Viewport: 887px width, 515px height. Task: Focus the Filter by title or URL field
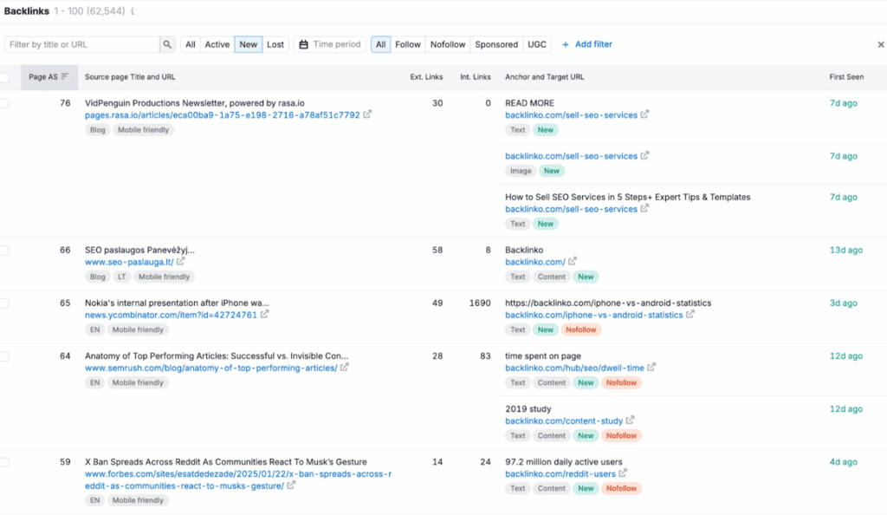click(82, 44)
